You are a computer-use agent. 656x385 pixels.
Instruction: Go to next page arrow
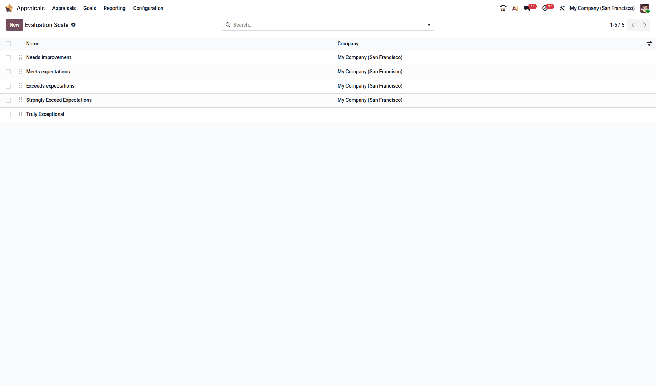(645, 25)
